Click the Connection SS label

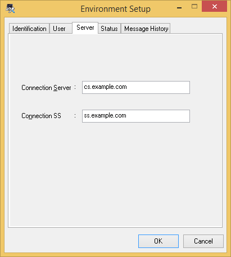[x=42, y=116]
